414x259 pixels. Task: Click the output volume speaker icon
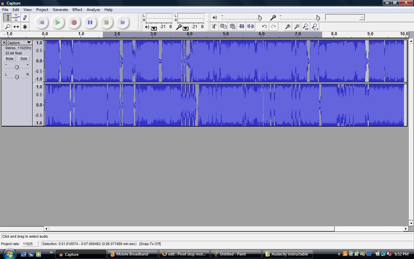(214, 17)
